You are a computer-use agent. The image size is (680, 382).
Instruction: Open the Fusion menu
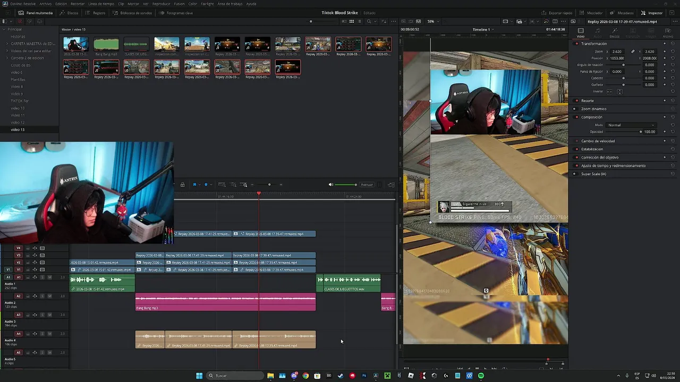point(179,4)
